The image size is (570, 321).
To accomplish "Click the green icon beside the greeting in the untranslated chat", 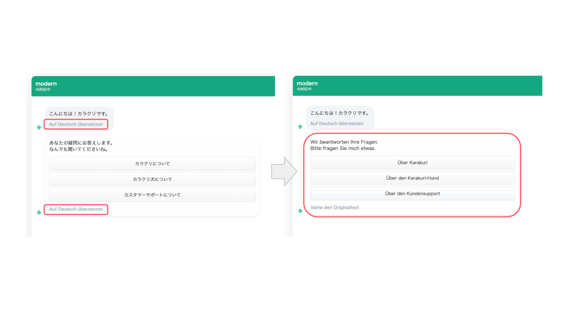I will [x=39, y=127].
